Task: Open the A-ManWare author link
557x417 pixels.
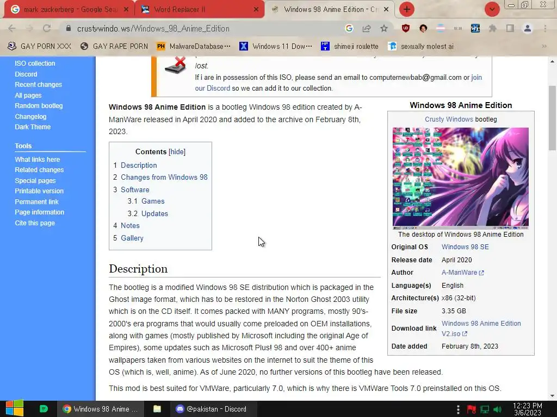Action: click(462, 273)
